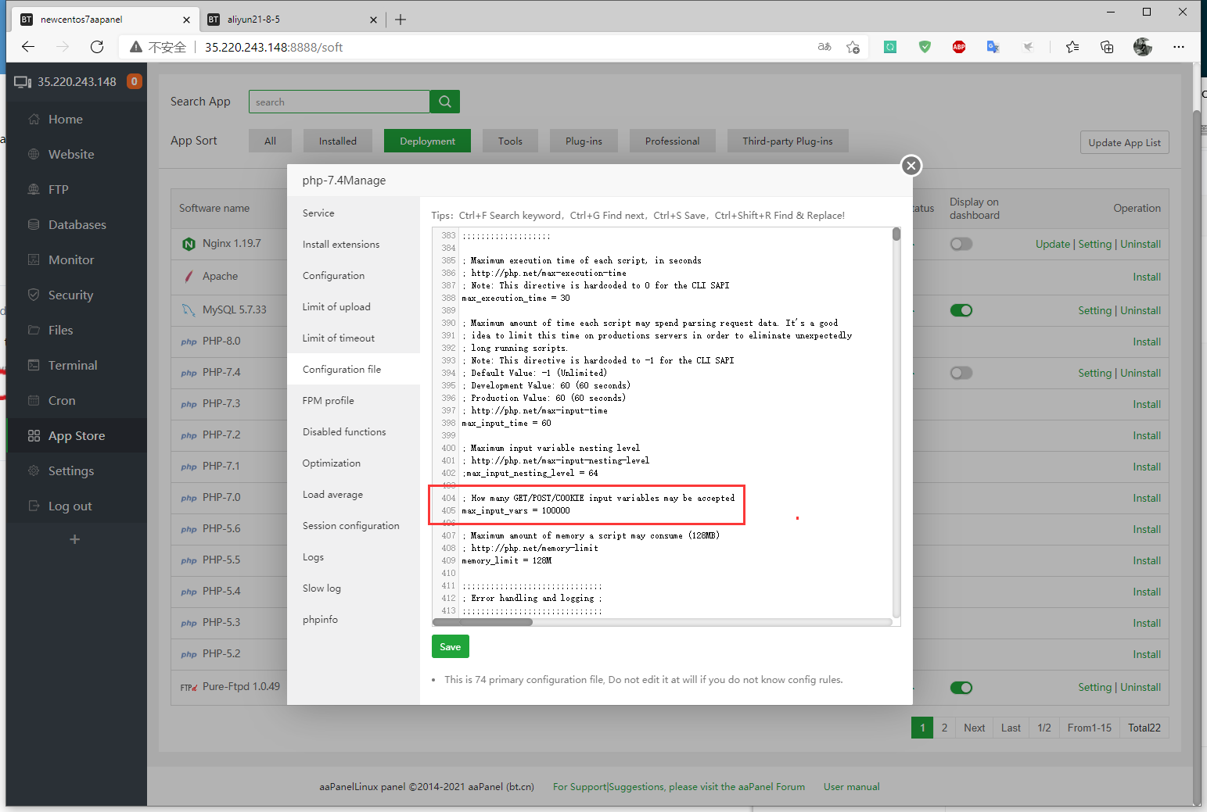Screen dimensions: 1207x812
Task: Open the AdBlock Plus extension icon
Action: click(958, 47)
